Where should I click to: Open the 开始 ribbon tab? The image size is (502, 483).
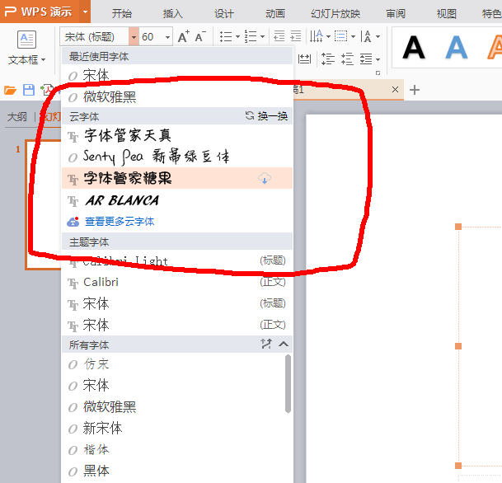(x=122, y=13)
